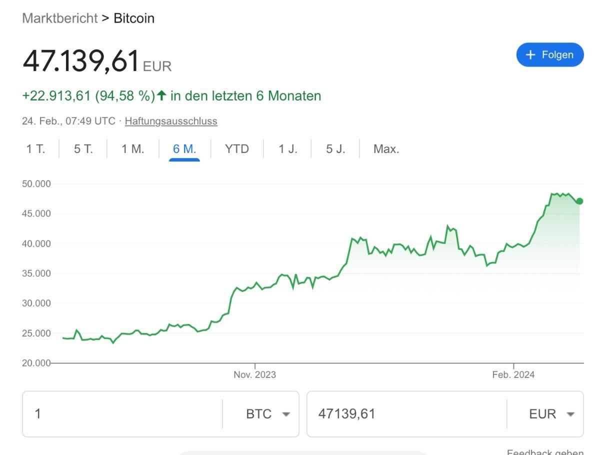Switch chart to YTD range
The width and height of the screenshot is (600, 455).
click(236, 149)
